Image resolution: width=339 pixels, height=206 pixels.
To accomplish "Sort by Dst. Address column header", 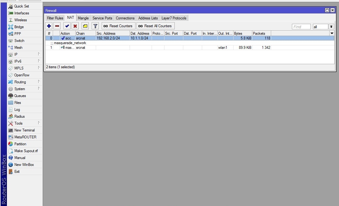I will click(x=141, y=33).
